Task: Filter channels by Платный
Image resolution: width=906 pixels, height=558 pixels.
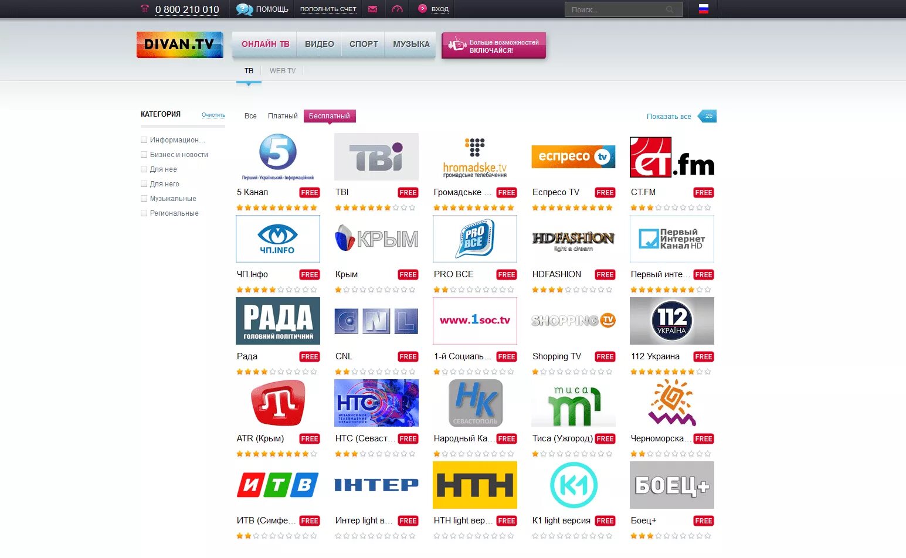Action: pyautogui.click(x=283, y=116)
